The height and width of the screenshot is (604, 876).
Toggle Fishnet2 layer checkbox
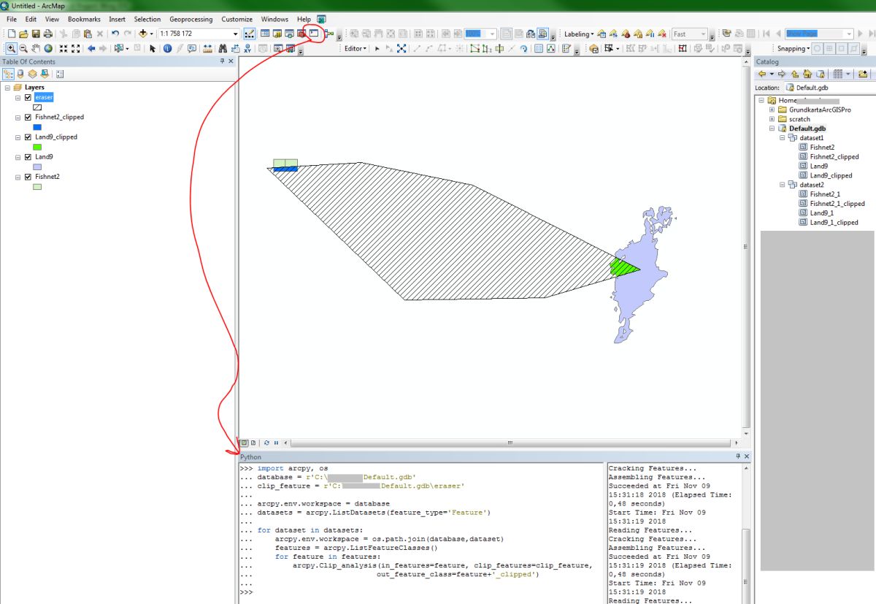(x=28, y=176)
